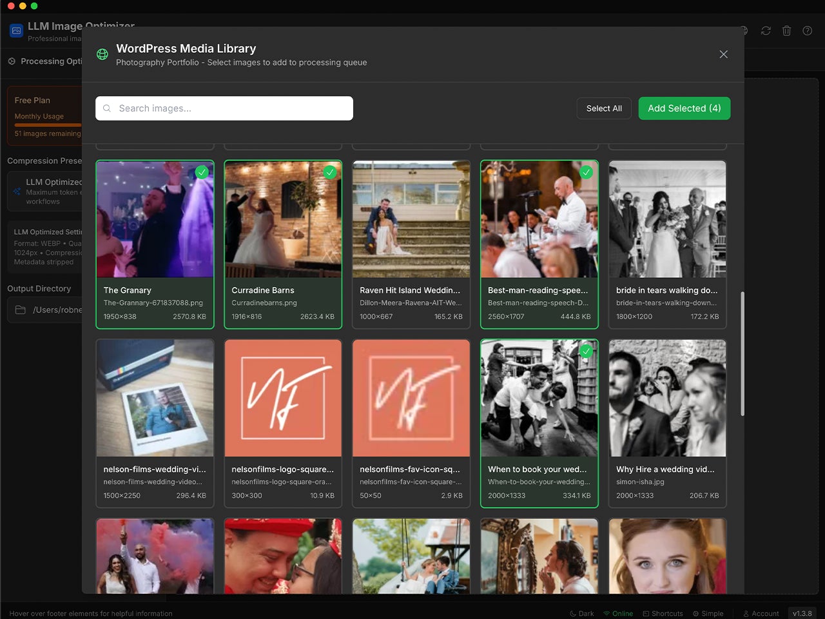The width and height of the screenshot is (825, 619).
Task: Click the refresh icon in the main toolbar
Action: (766, 31)
